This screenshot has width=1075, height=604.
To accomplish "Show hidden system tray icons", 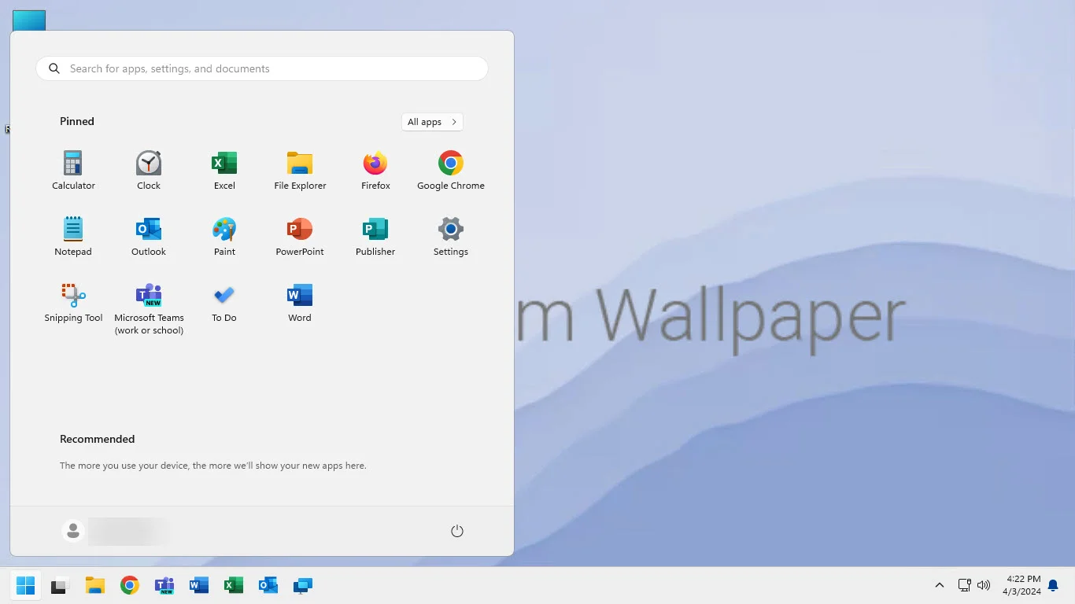I will (939, 585).
